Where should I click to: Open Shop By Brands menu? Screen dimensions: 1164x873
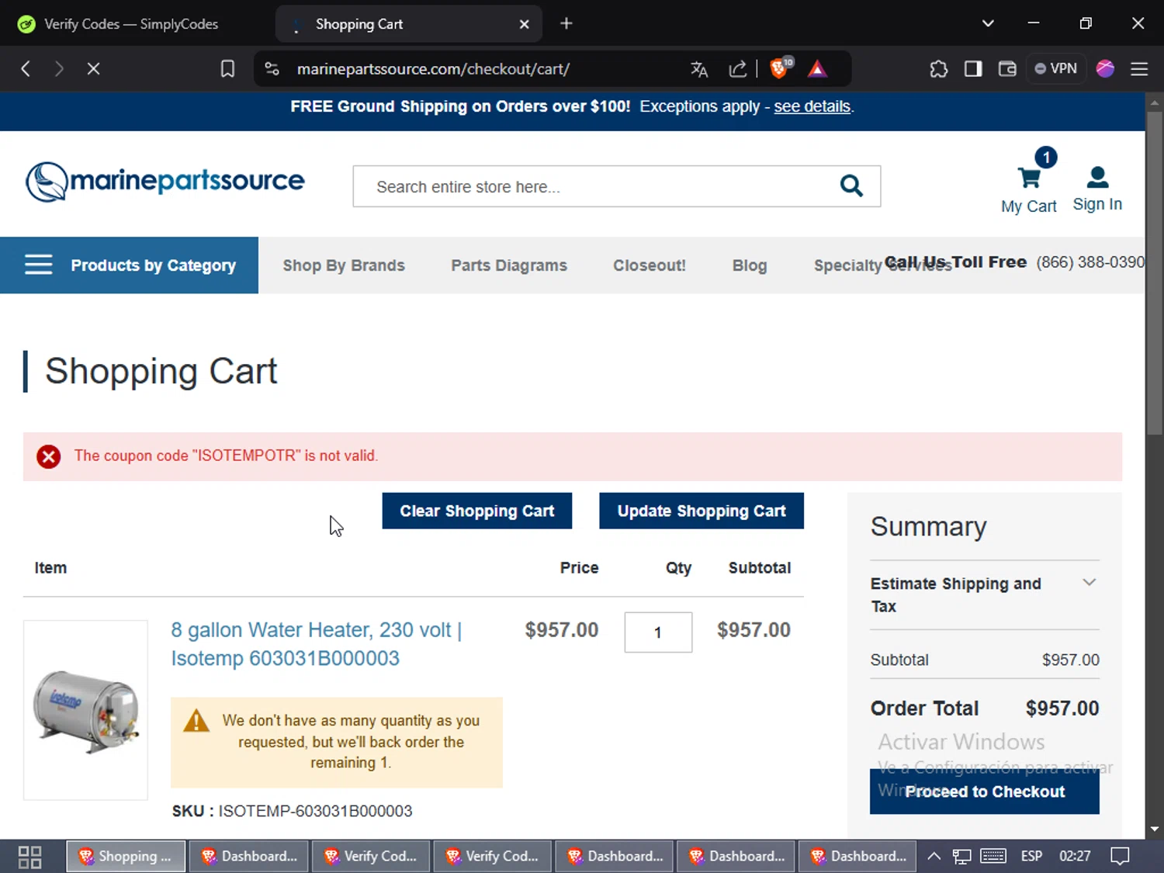click(344, 265)
